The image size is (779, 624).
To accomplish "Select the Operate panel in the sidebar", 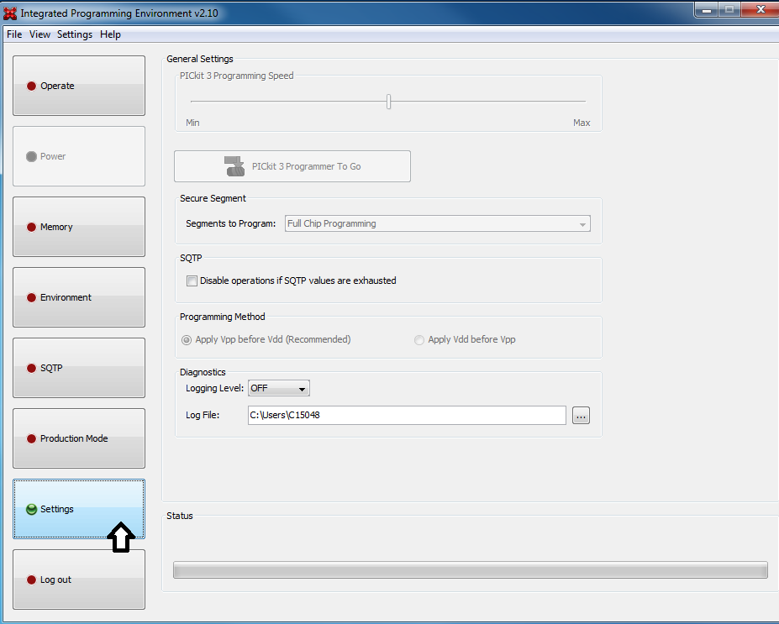I will [x=78, y=86].
